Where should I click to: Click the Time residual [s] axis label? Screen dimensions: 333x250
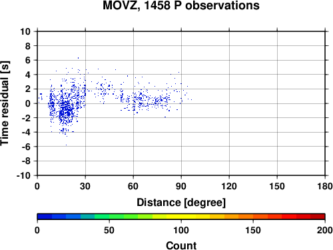point(5,103)
